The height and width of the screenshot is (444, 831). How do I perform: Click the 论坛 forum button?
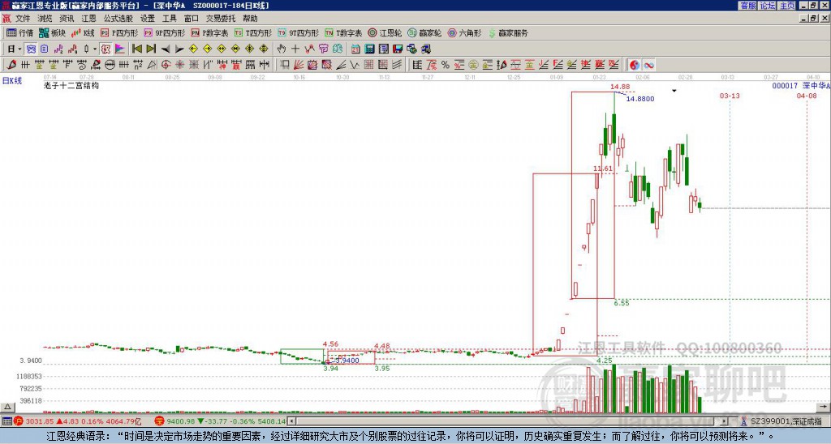pyautogui.click(x=767, y=6)
